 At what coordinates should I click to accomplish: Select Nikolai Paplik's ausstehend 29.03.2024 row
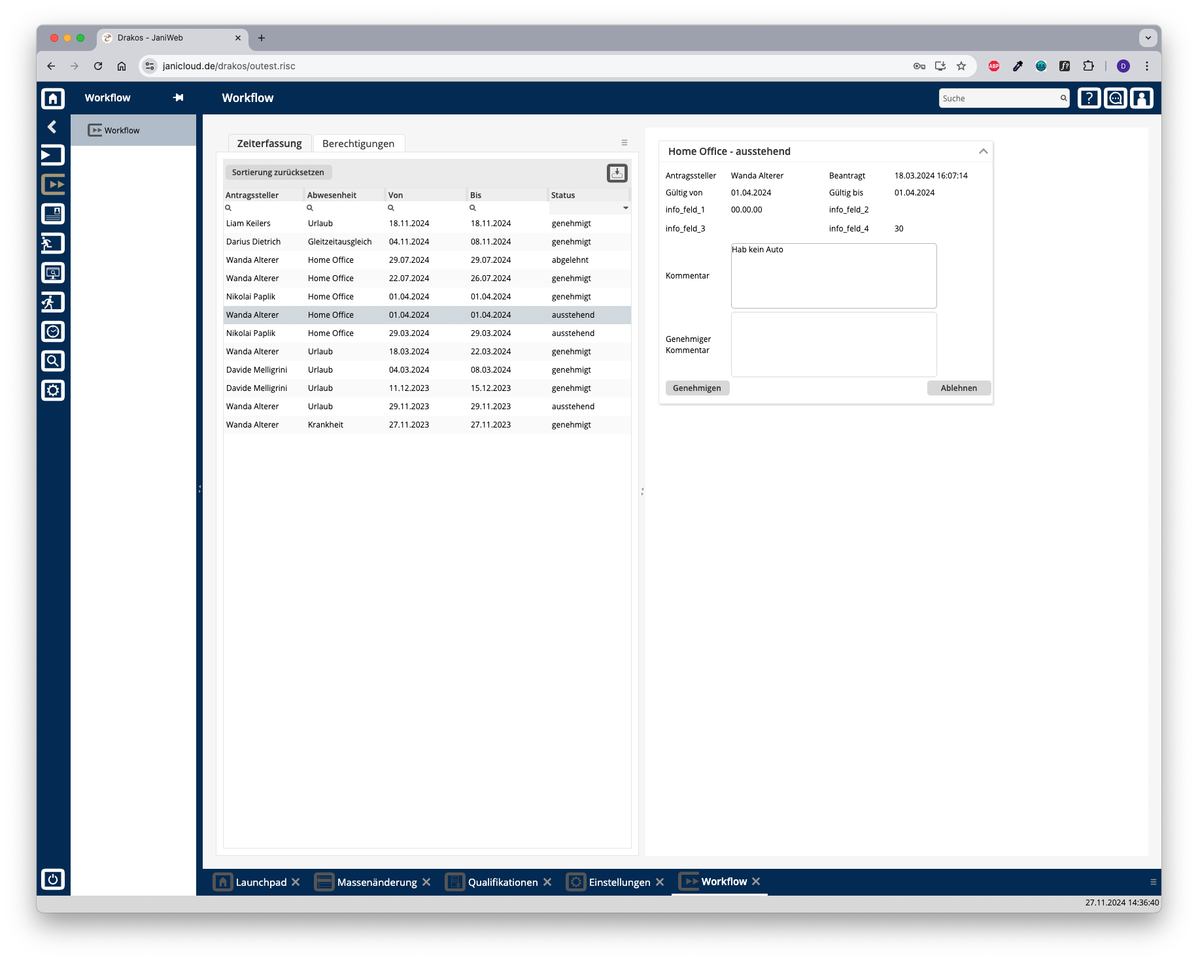point(427,333)
